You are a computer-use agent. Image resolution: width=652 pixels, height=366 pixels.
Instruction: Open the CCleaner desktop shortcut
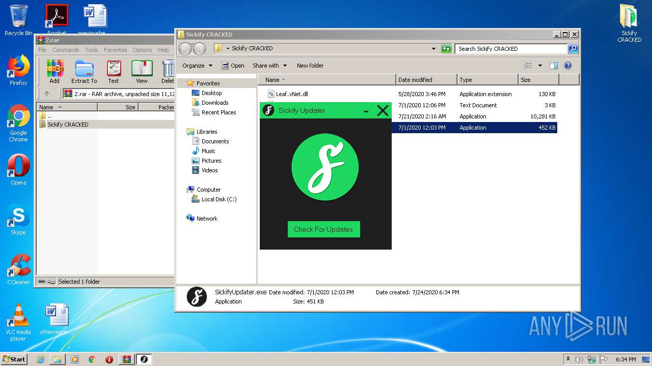click(18, 269)
